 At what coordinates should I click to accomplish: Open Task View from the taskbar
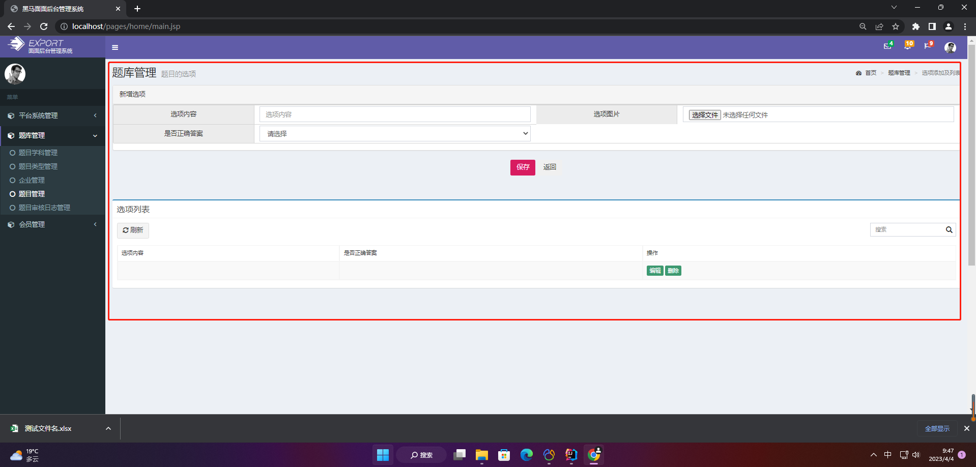coord(460,455)
